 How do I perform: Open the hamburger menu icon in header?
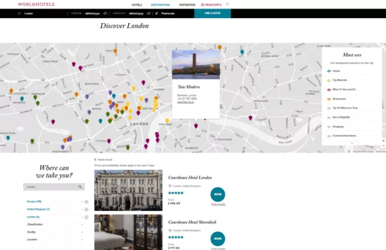point(228,4)
